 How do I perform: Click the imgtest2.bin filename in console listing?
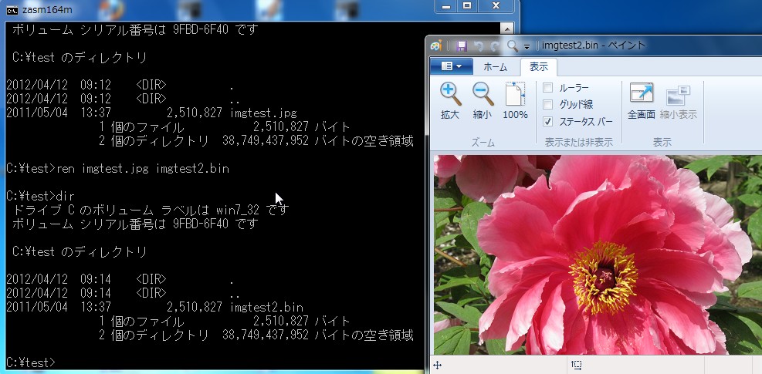(267, 308)
